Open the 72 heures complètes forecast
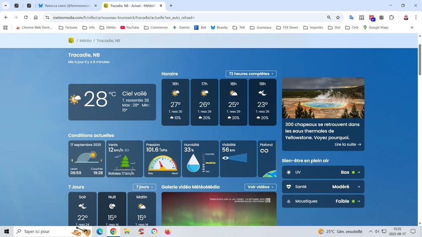 click(251, 74)
